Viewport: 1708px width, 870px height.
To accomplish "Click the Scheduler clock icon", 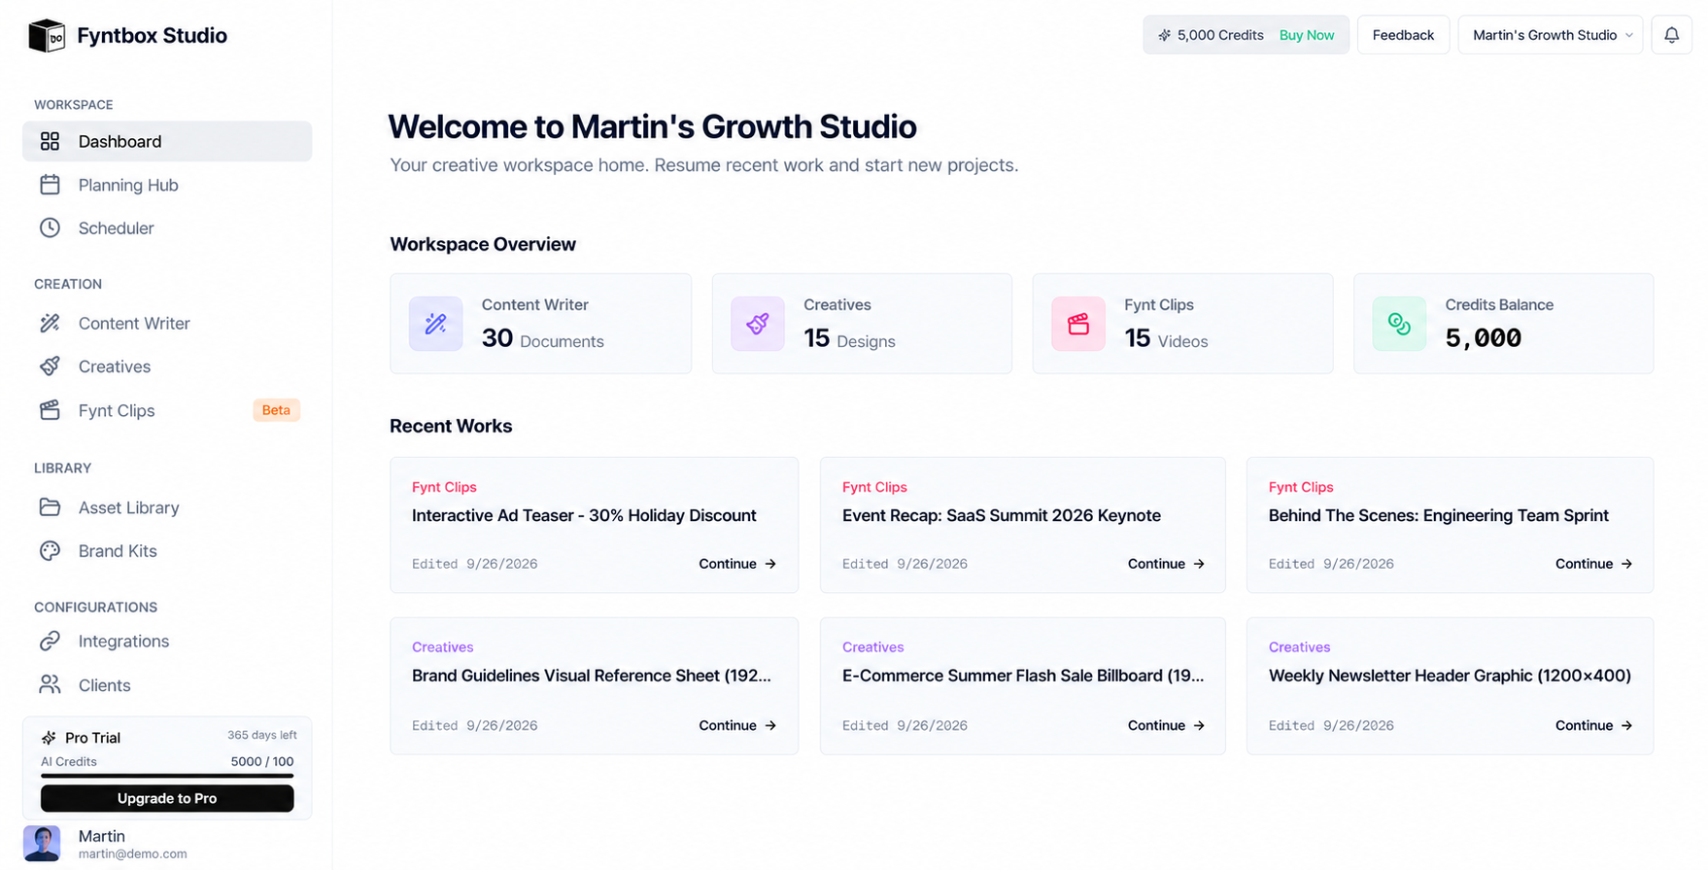I will (x=50, y=227).
